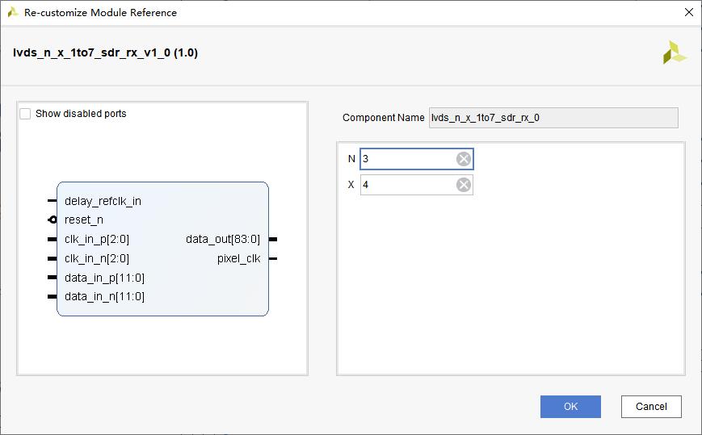The width and height of the screenshot is (702, 435).
Task: Cancel the module customization
Action: click(651, 407)
